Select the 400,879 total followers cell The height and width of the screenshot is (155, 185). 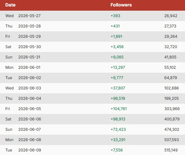pos(172,119)
